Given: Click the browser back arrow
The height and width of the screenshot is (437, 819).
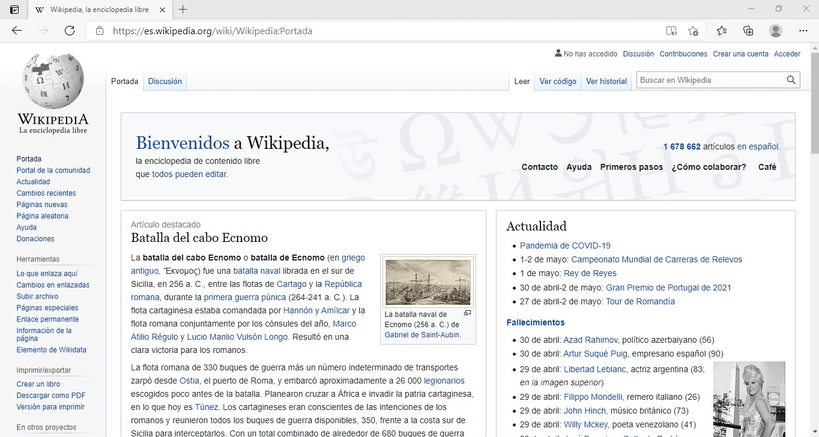Looking at the screenshot, I should (x=17, y=31).
